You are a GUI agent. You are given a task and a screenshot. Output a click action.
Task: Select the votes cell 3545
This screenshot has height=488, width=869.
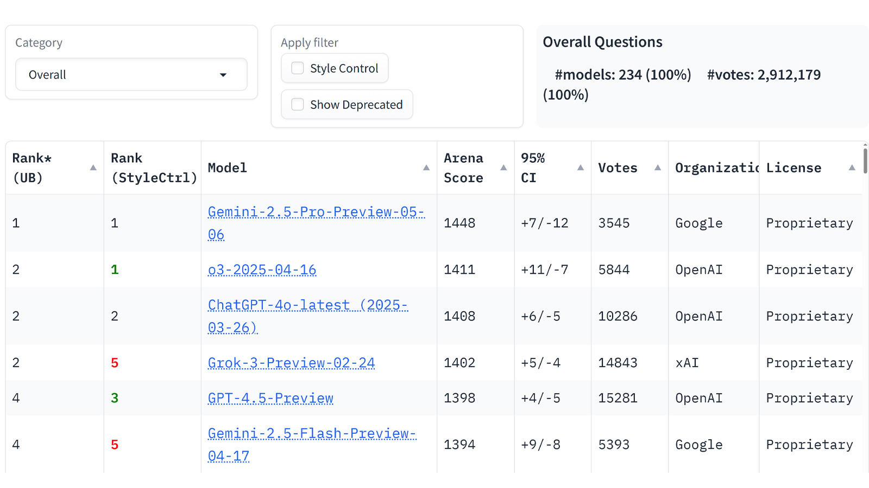coord(614,223)
